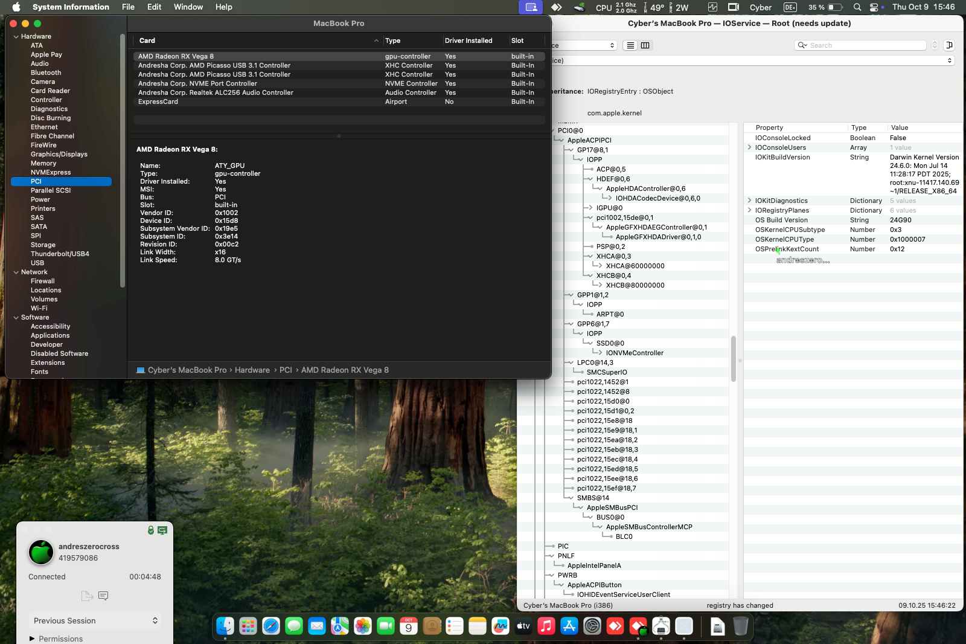Launch Safari from the Dock
The width and height of the screenshot is (966, 644).
point(271,626)
